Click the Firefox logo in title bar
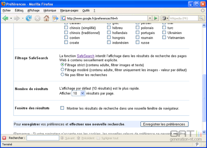Viewport: 207px width, 148px height. (3, 4)
